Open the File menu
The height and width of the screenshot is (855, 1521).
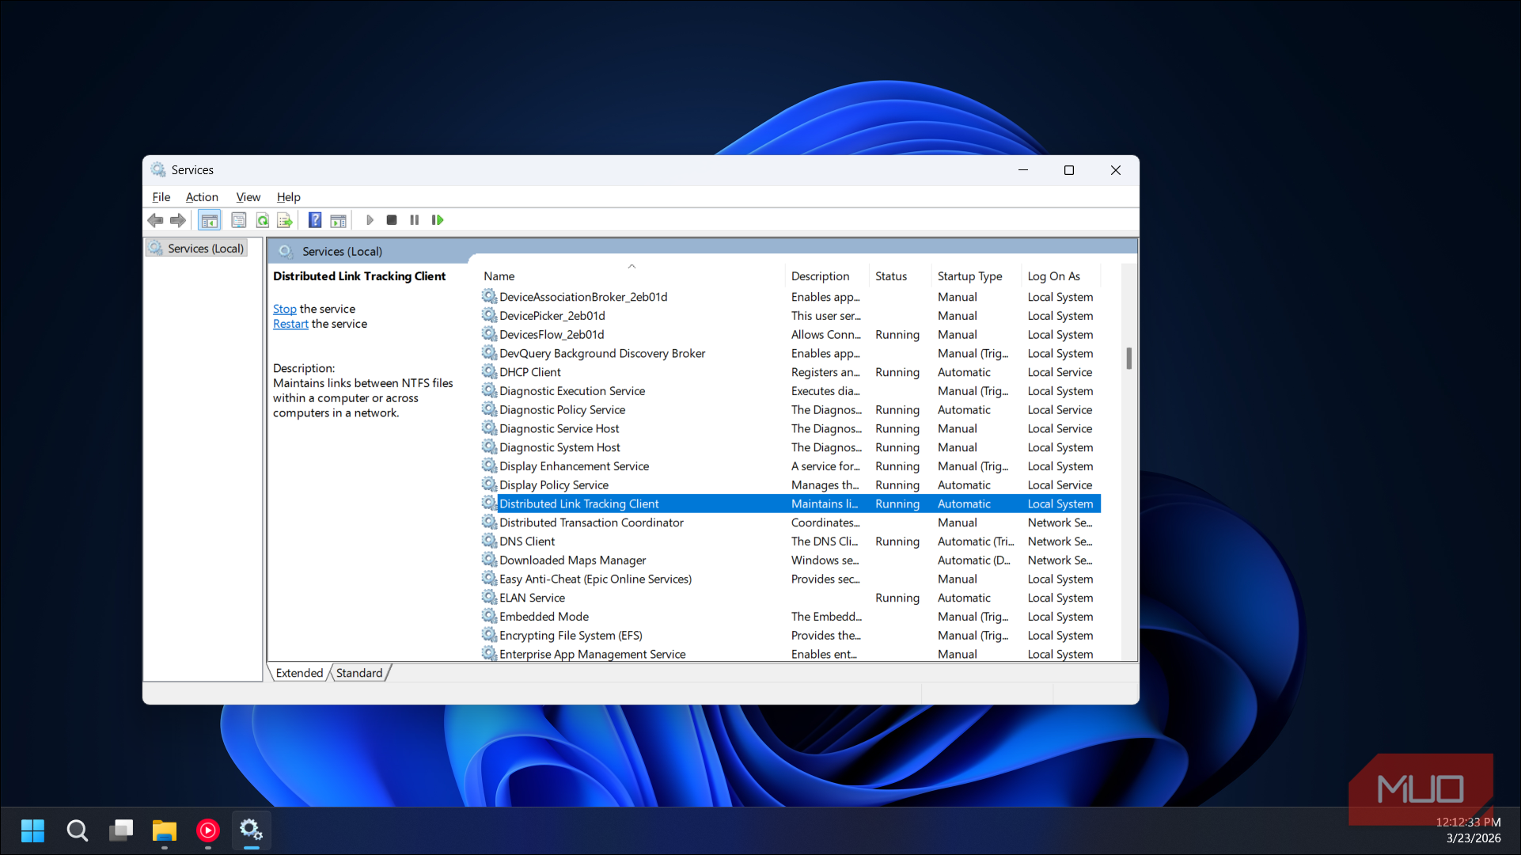(161, 197)
